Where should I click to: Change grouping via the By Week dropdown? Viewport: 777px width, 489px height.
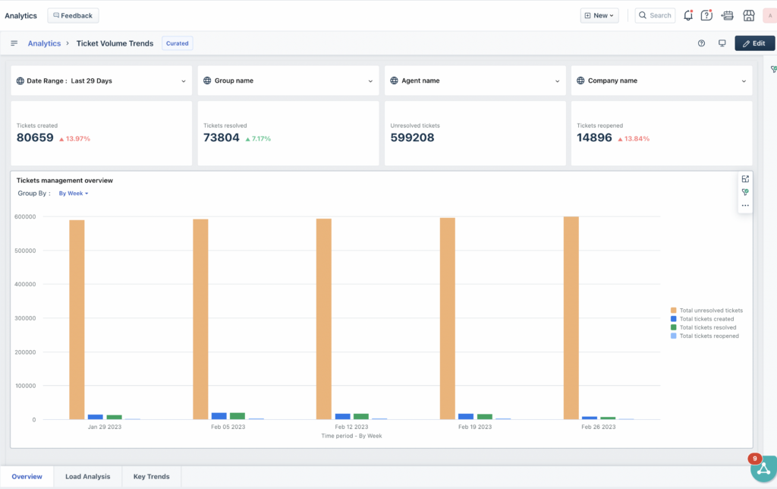(73, 194)
